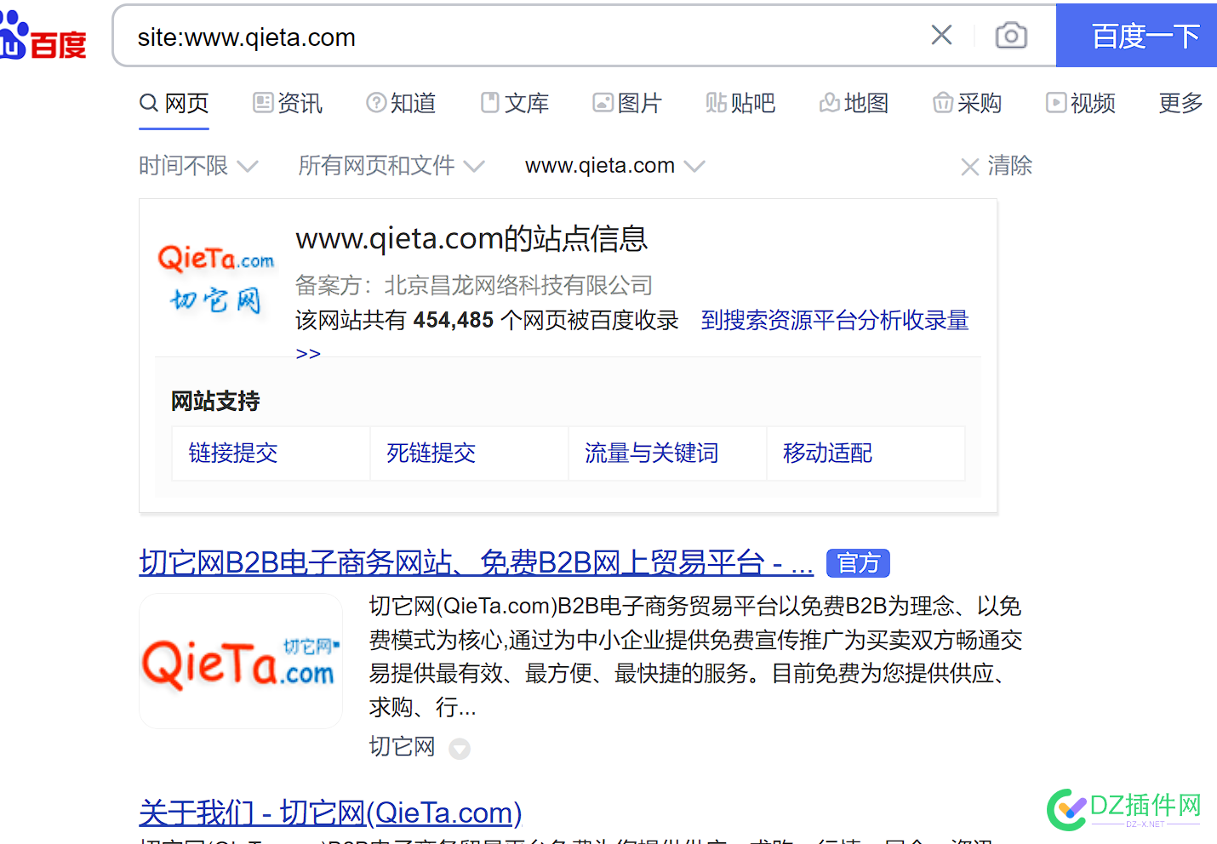Screen dimensions: 1217x844
Task: Switch to the 采购 tab
Action: 967,103
